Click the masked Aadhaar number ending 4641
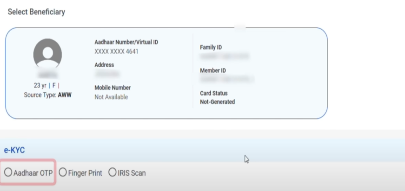 coord(116,51)
